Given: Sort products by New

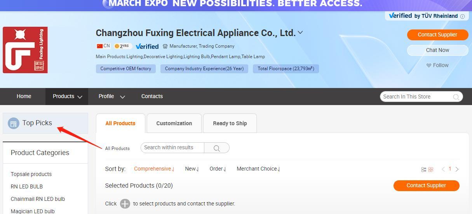Looking at the screenshot, I should tap(192, 169).
